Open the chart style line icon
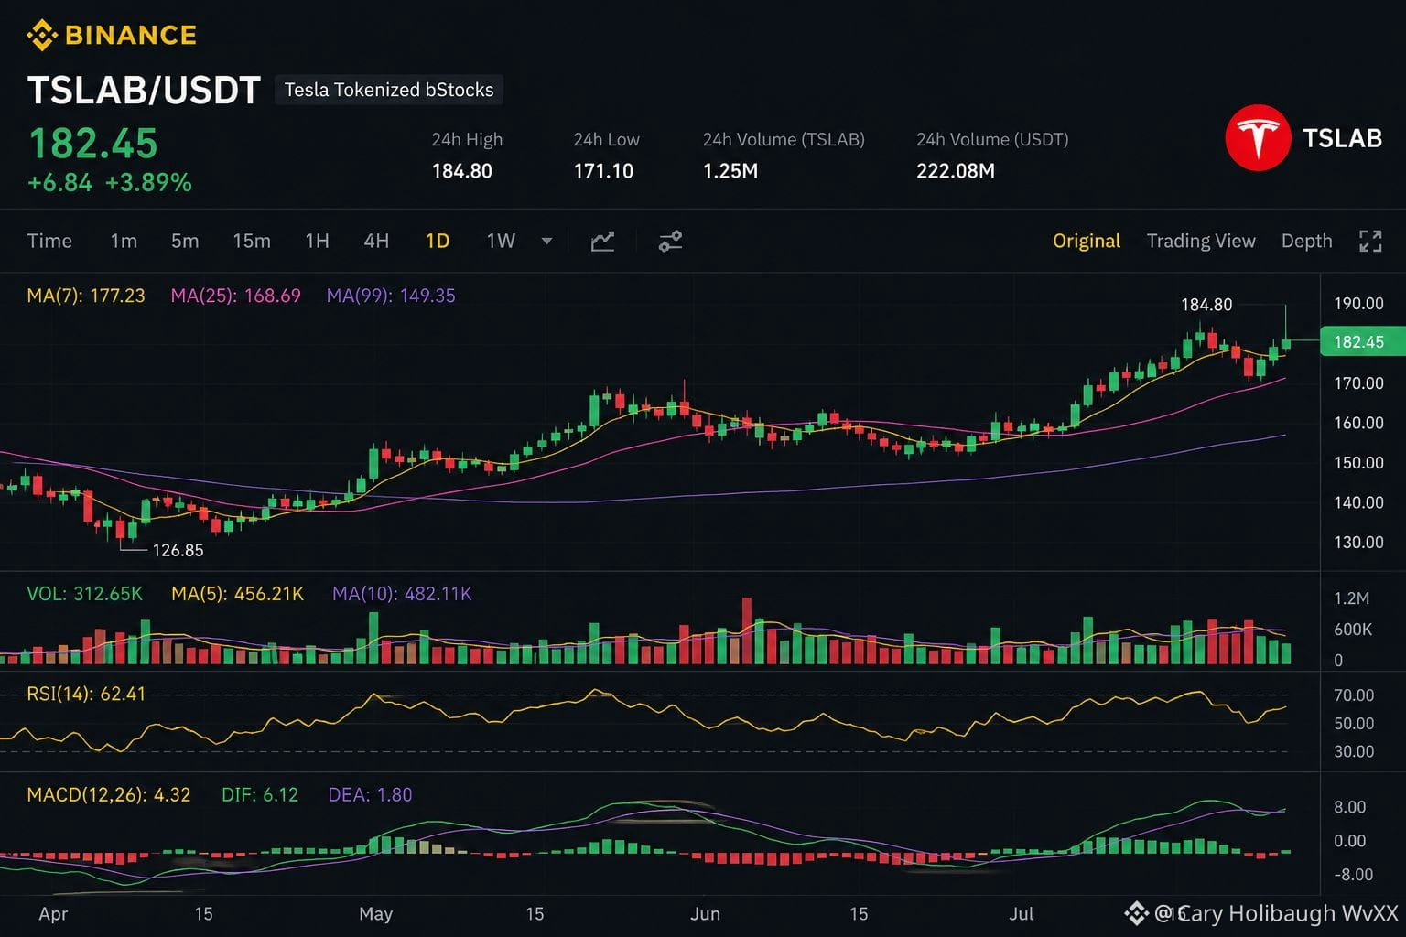The height and width of the screenshot is (937, 1406). coord(602,242)
